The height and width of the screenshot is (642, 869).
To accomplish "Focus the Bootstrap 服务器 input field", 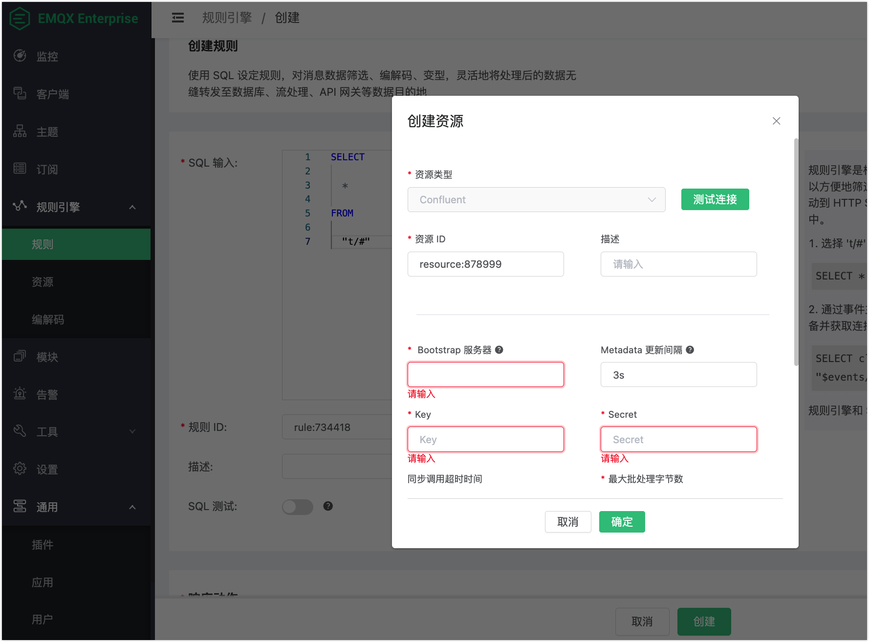I will [485, 375].
